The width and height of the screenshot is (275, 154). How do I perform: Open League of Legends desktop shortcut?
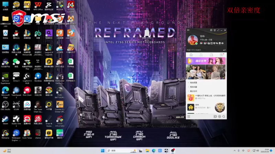pos(49,50)
